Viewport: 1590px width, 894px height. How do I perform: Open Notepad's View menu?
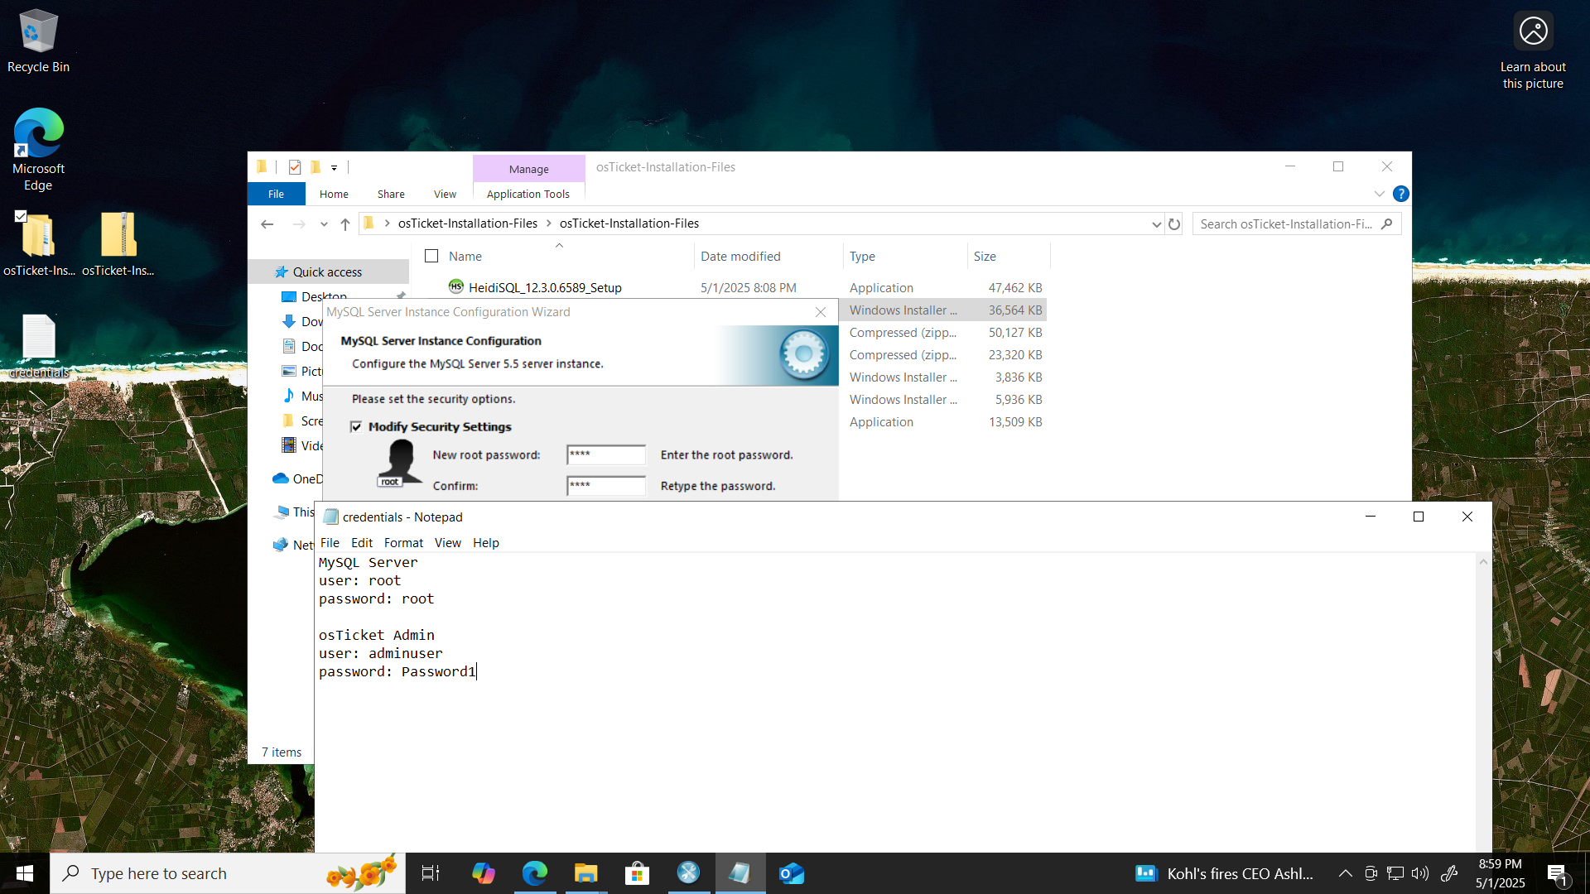pos(448,542)
